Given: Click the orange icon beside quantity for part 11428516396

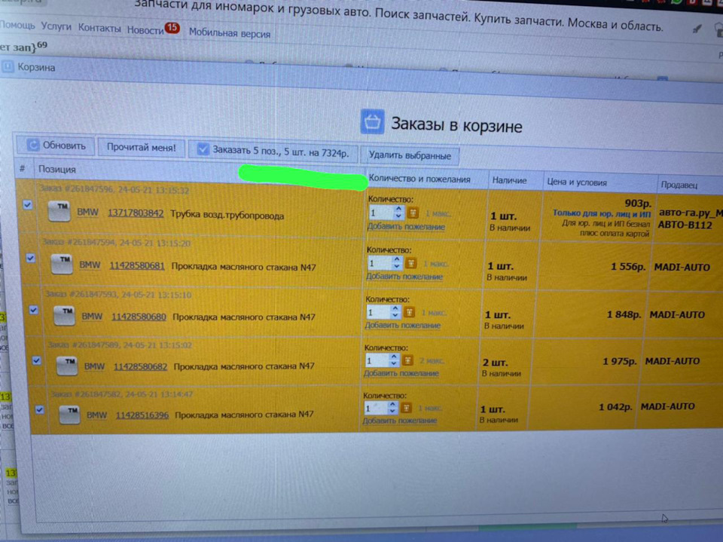Looking at the screenshot, I should [406, 408].
